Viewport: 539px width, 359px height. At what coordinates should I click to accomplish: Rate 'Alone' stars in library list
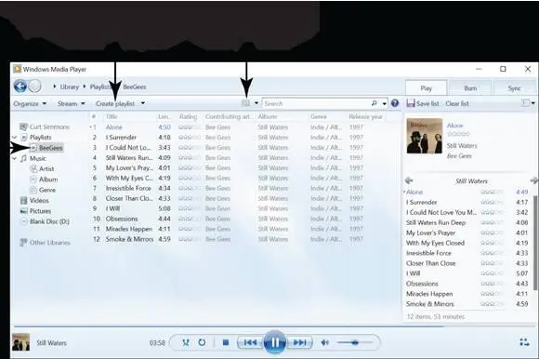[x=190, y=127]
